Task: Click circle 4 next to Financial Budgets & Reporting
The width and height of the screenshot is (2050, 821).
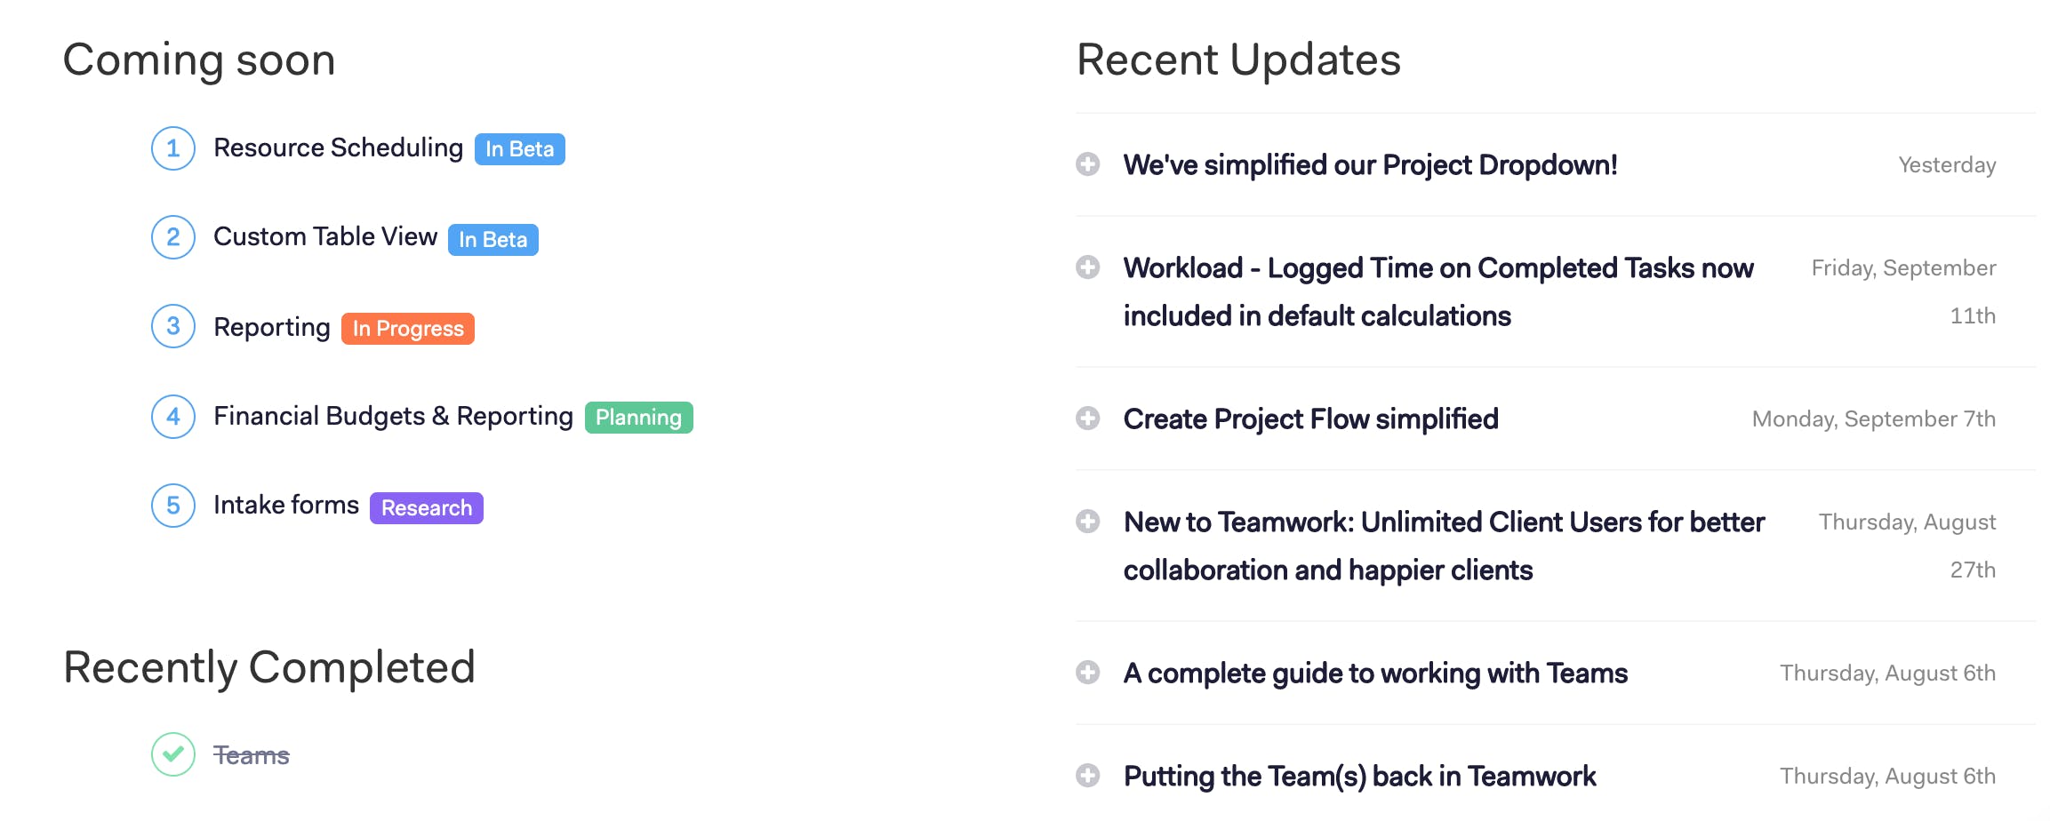Action: coord(173,417)
